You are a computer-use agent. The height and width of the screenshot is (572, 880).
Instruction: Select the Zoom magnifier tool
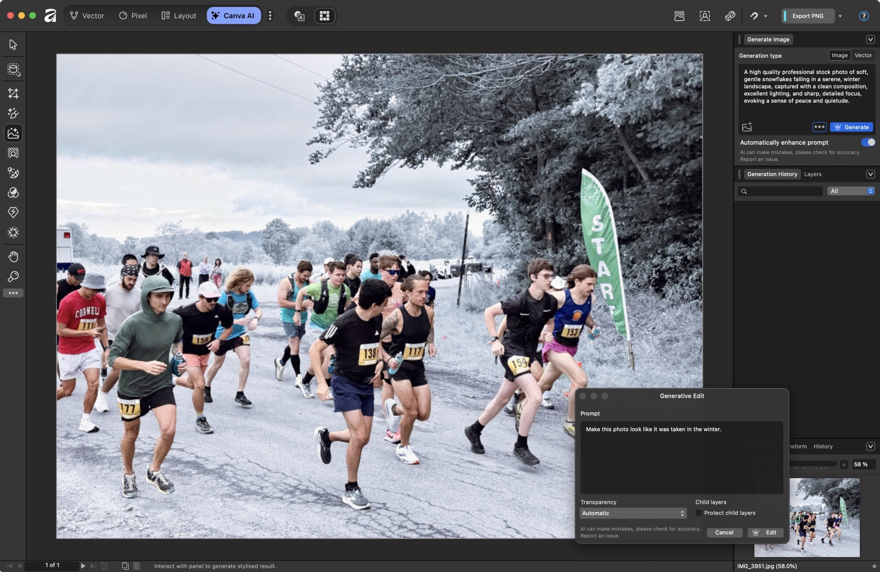point(13,277)
